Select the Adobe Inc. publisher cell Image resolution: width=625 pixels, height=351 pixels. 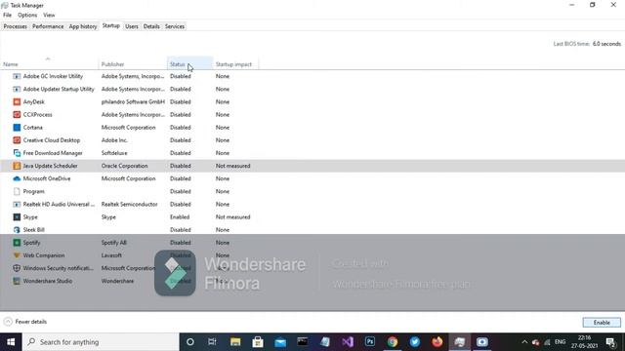[114, 140]
